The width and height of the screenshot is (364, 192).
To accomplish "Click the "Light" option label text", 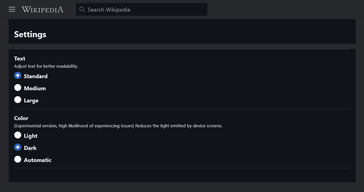I will click(x=31, y=136).
